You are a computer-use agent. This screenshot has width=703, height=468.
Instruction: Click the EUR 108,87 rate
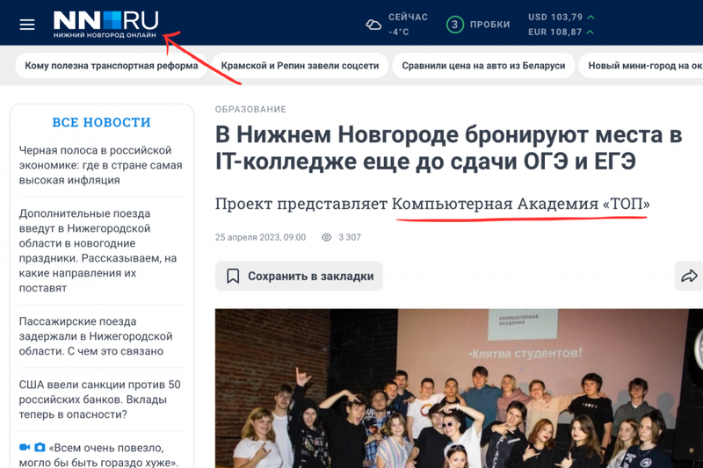(554, 32)
